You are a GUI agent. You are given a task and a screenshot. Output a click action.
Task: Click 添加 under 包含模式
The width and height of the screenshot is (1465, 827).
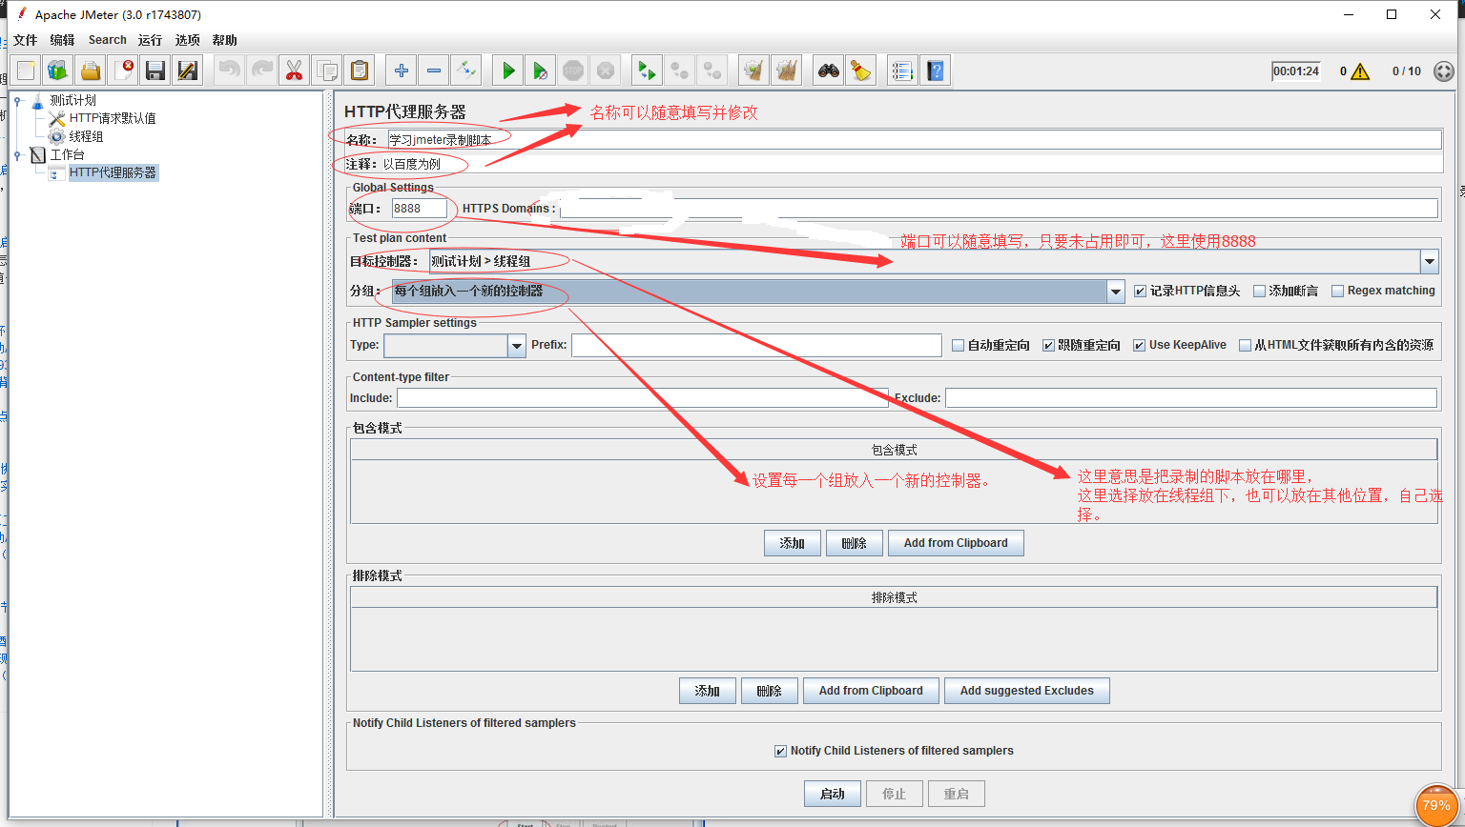(793, 543)
